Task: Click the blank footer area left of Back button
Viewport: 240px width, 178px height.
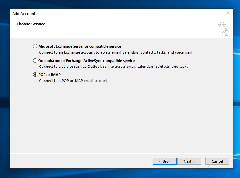Action: coord(79,161)
